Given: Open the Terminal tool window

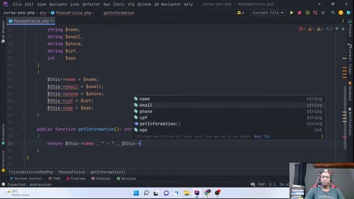Looking at the screenshot, I should pos(101,179).
